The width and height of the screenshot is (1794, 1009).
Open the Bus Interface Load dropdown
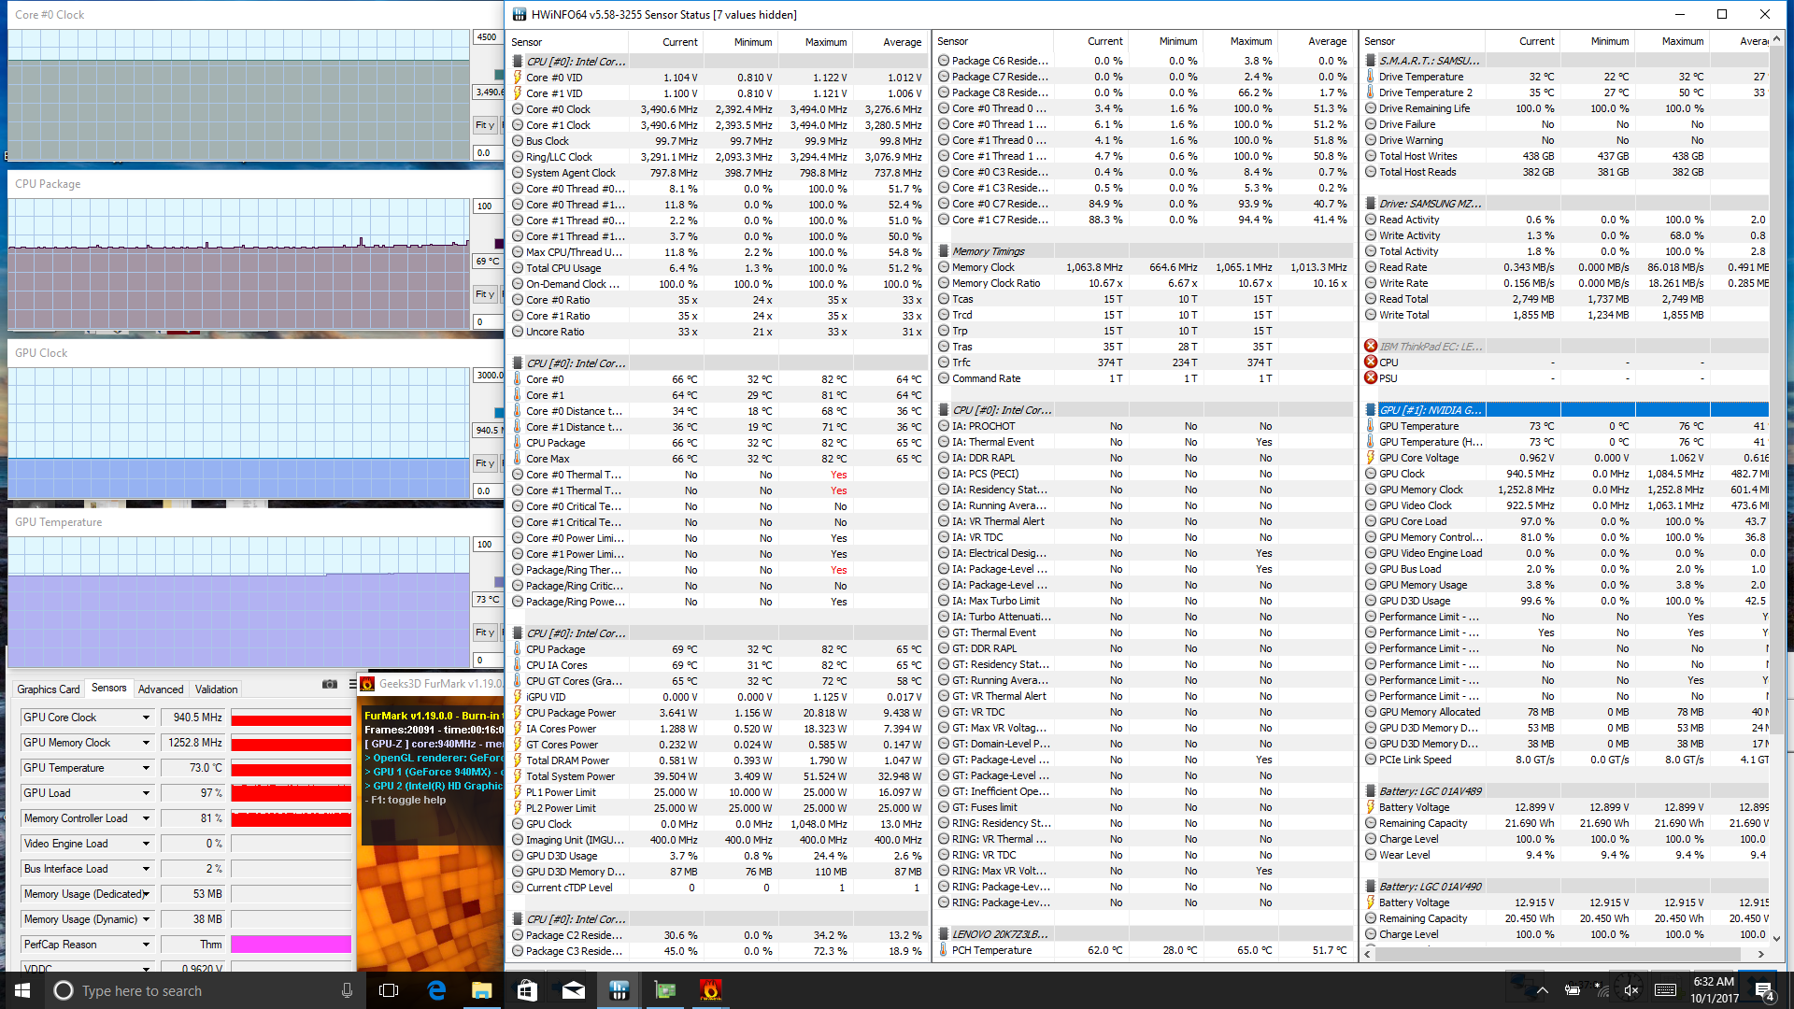pyautogui.click(x=146, y=869)
